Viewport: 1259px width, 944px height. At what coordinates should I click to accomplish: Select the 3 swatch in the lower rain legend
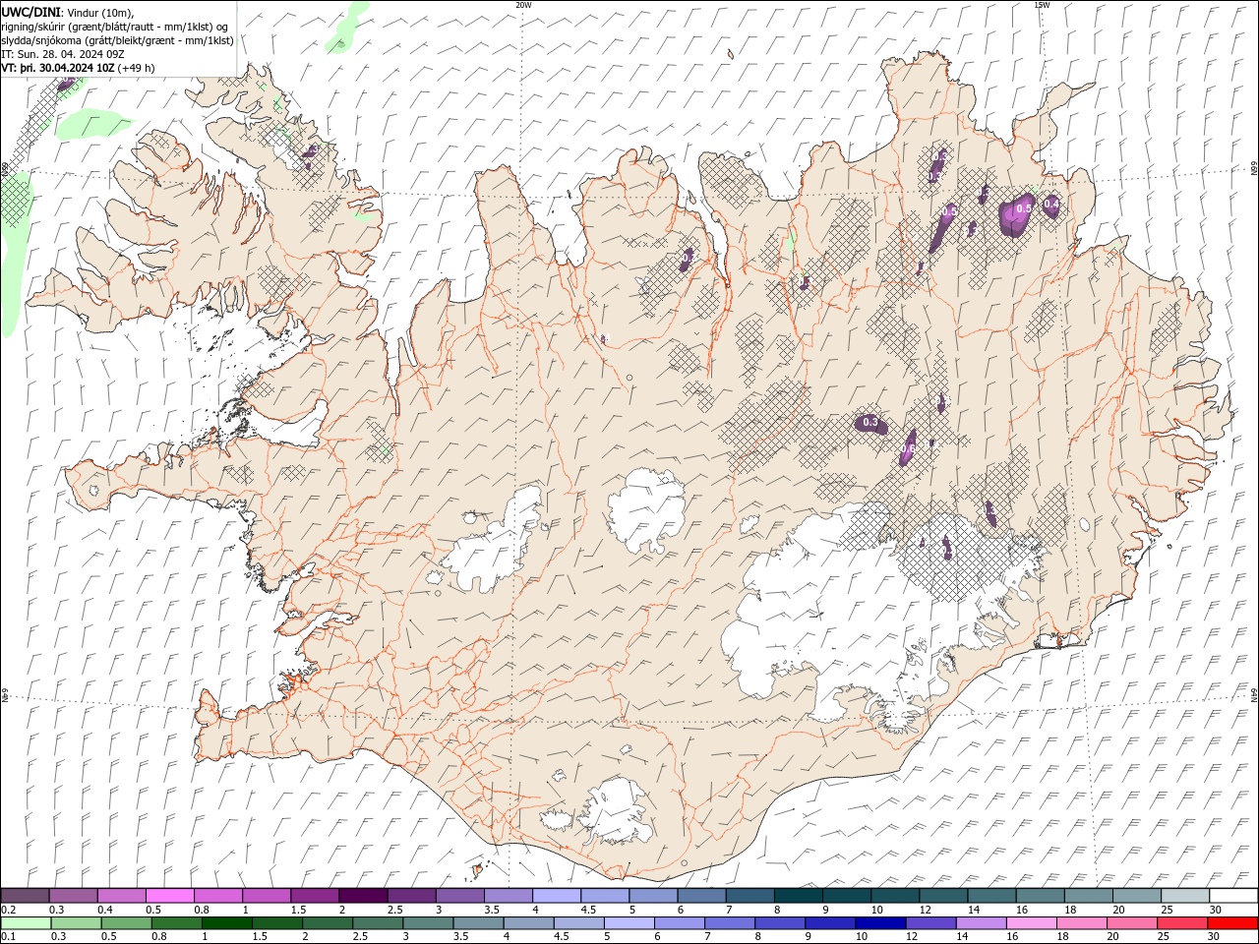[428, 922]
